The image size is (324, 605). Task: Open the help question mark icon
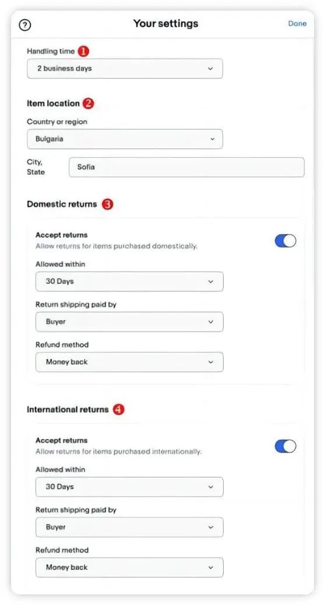point(24,25)
